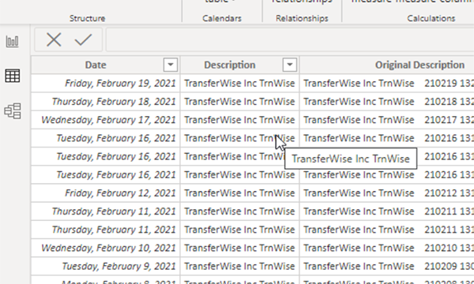Commit formula with the checkmark icon

tap(83, 39)
